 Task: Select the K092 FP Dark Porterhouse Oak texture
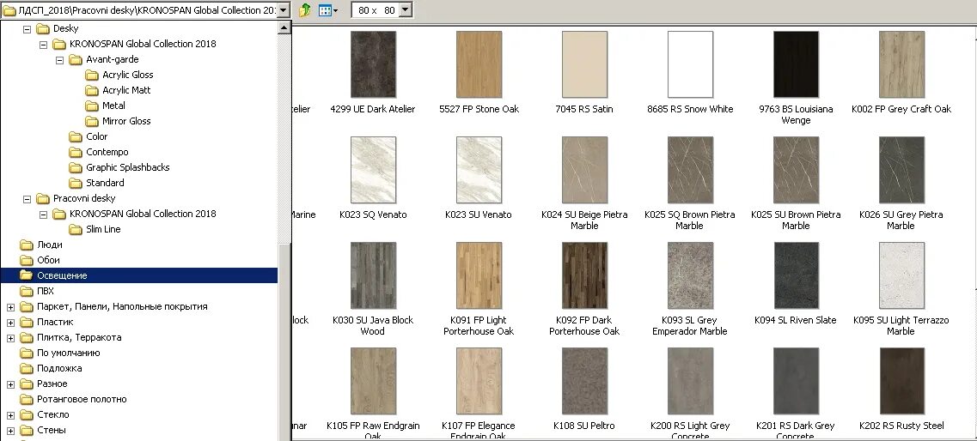[584, 276]
